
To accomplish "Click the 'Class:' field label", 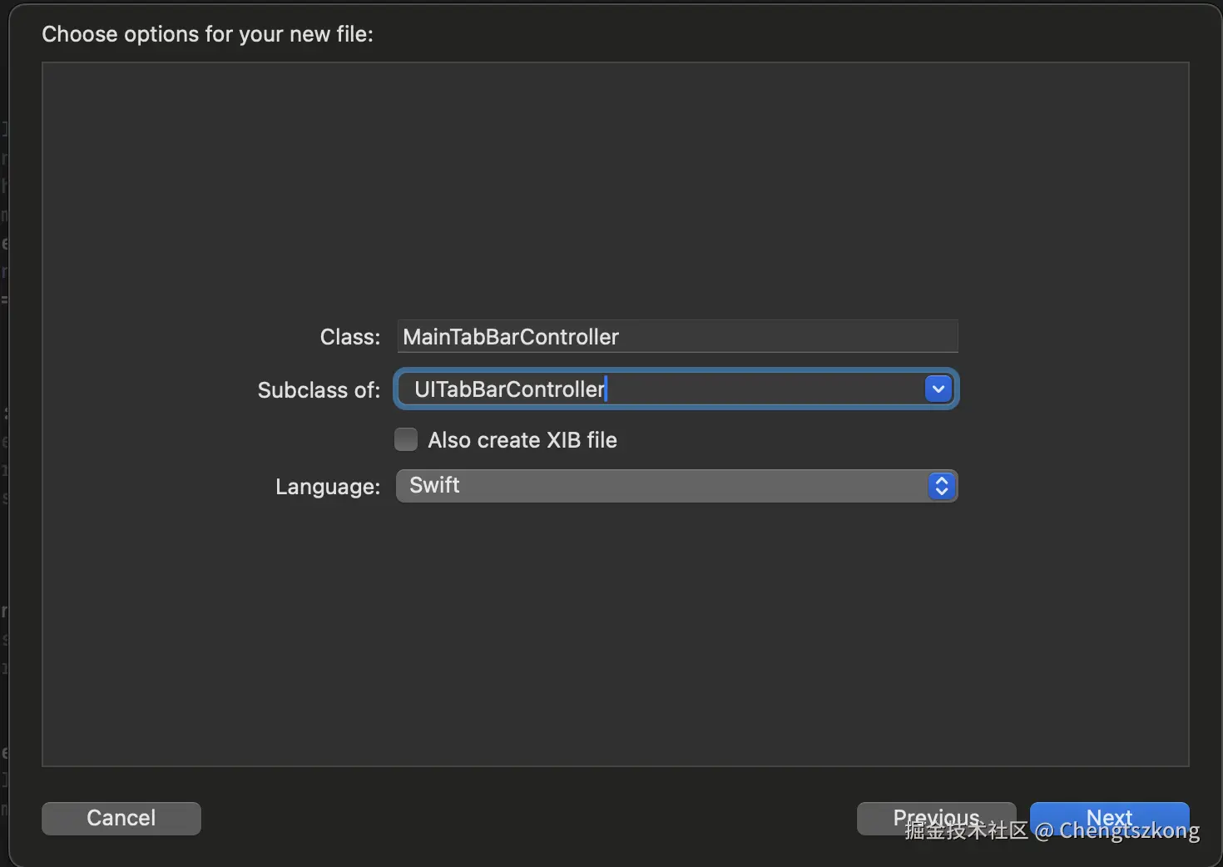I will click(349, 337).
